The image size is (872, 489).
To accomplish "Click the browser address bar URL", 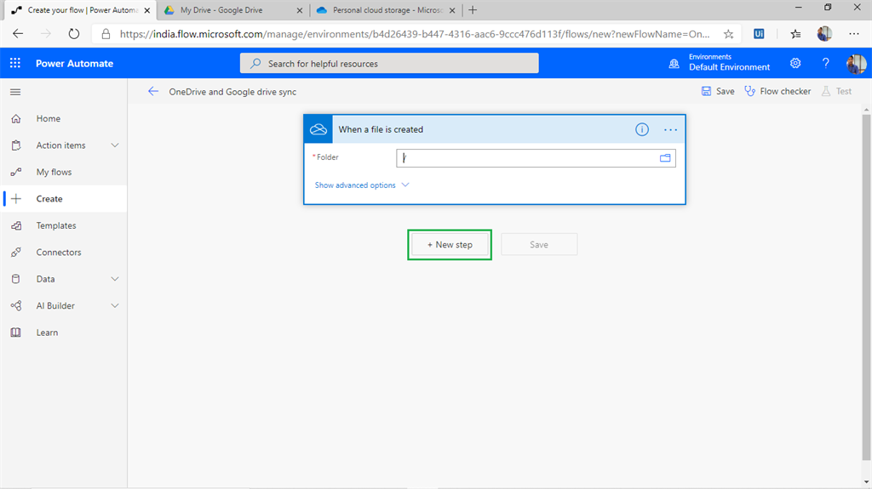I will pos(415,34).
